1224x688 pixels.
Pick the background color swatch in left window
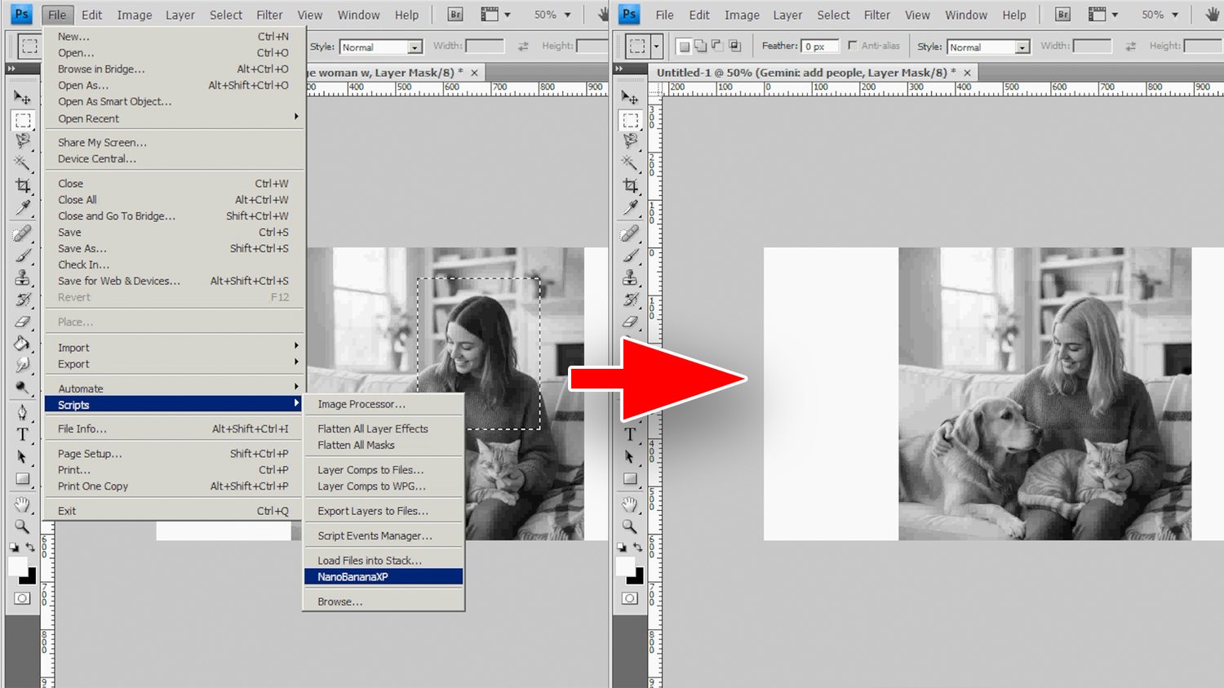29,576
